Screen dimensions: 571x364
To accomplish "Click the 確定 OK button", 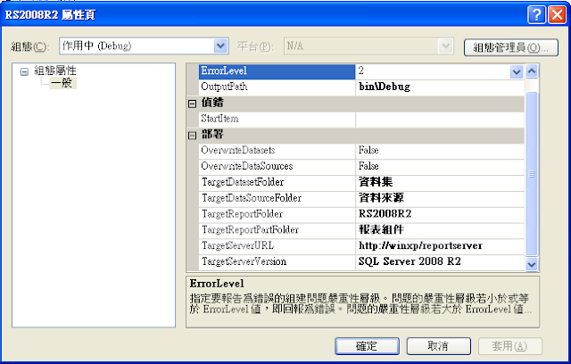I will [367, 346].
